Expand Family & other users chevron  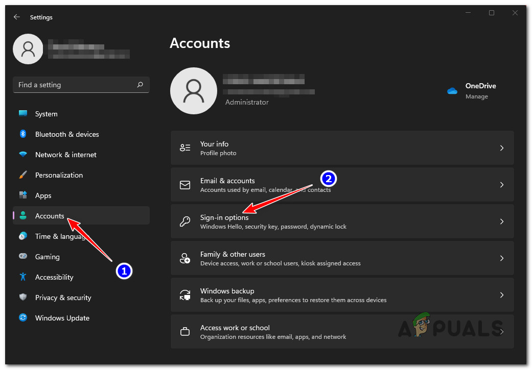pos(502,258)
